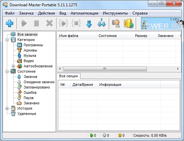
Task: Click the horizontal scrollbar right arrow
Action: 178,69
